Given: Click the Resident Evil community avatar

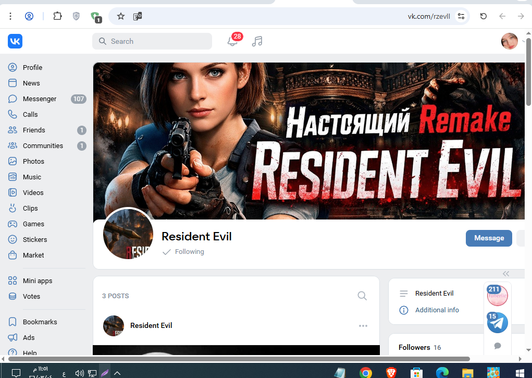Looking at the screenshot, I should (128, 234).
